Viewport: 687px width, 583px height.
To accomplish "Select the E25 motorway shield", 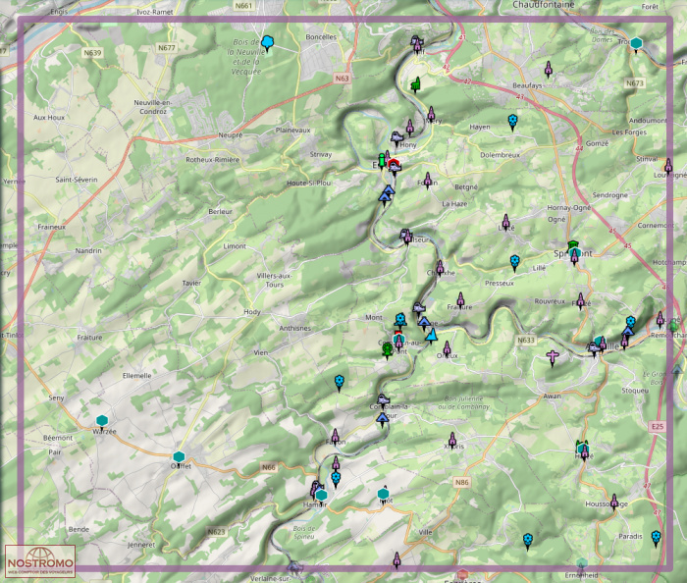I will click(658, 427).
